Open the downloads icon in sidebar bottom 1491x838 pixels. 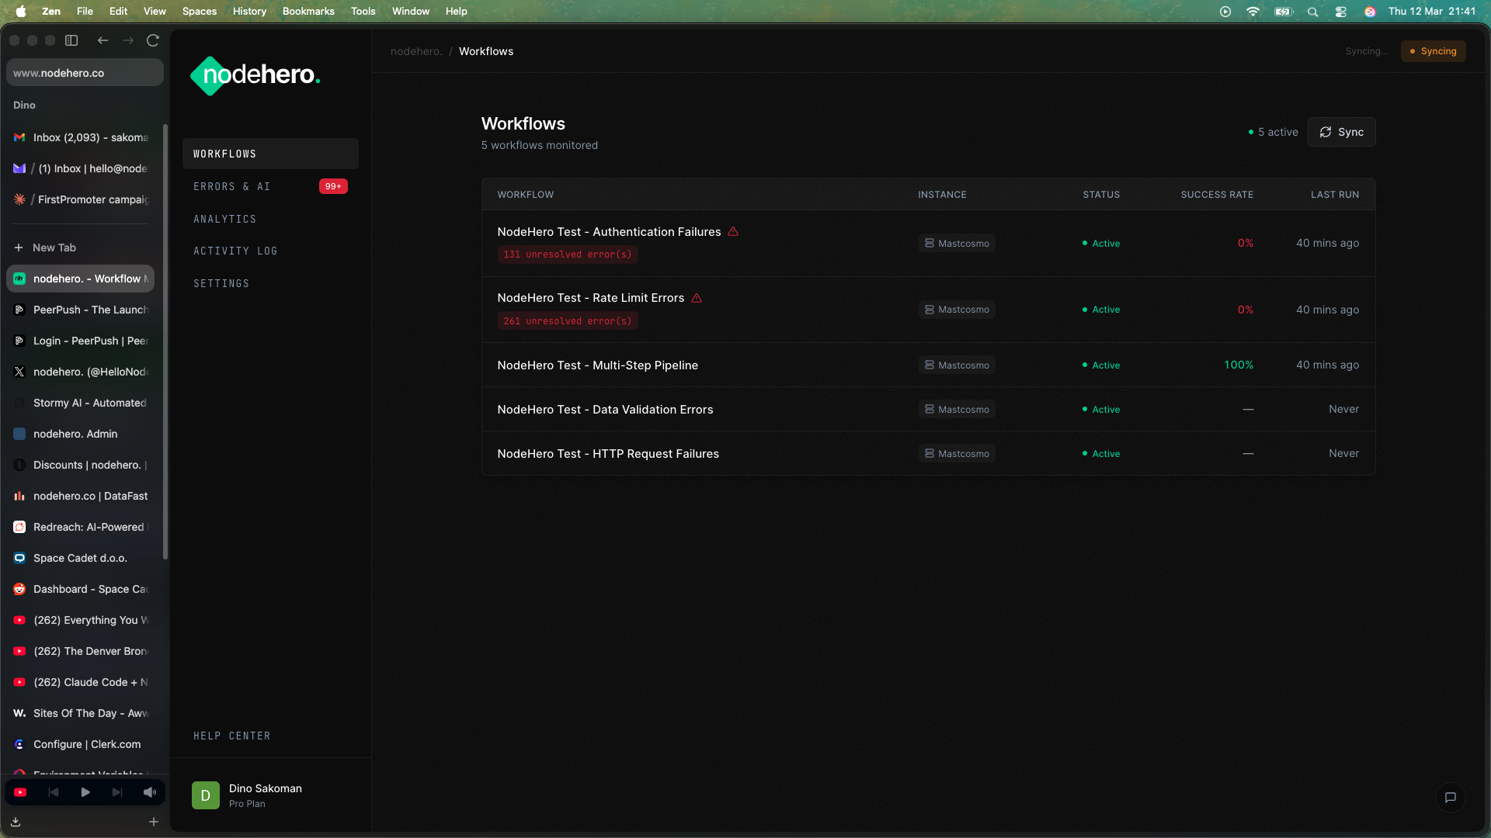coord(16,822)
